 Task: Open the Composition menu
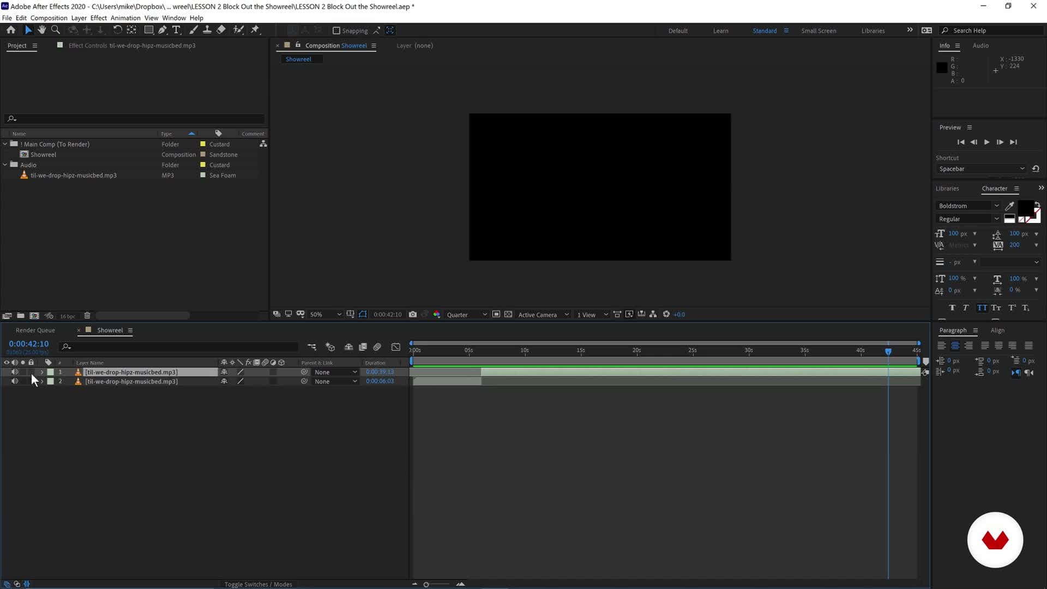pos(49,17)
